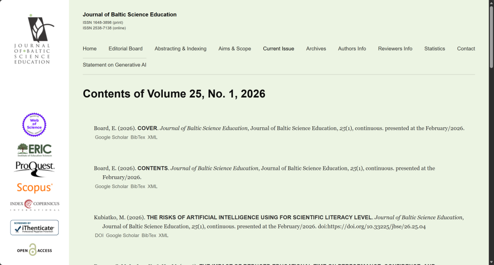The image size is (494, 265).
Task: Open Google Scholar link for CONTENTS entry
Action: point(112,187)
